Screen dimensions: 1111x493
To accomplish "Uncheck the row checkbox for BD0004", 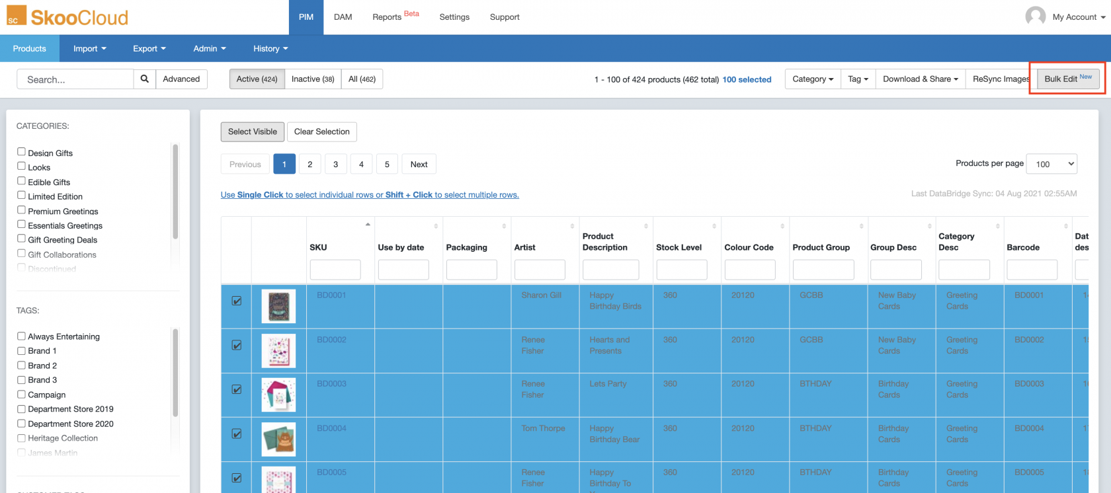I will coord(236,434).
